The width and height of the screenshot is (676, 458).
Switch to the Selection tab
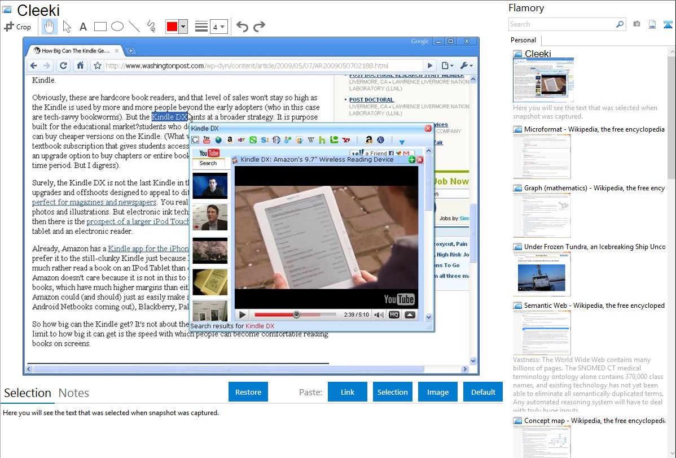point(28,393)
